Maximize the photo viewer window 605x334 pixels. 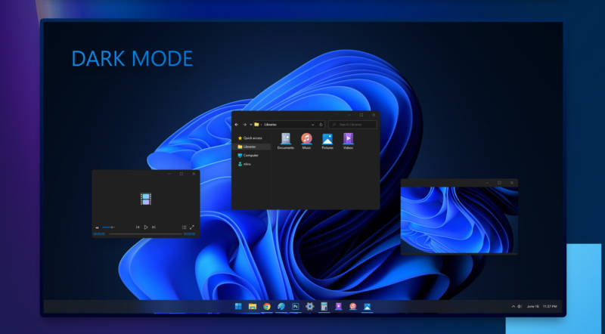tap(499, 183)
